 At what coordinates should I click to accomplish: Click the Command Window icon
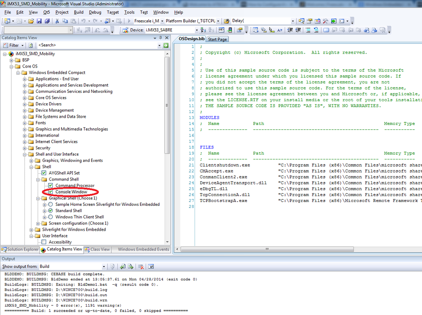pyautogui.click(x=342, y=21)
